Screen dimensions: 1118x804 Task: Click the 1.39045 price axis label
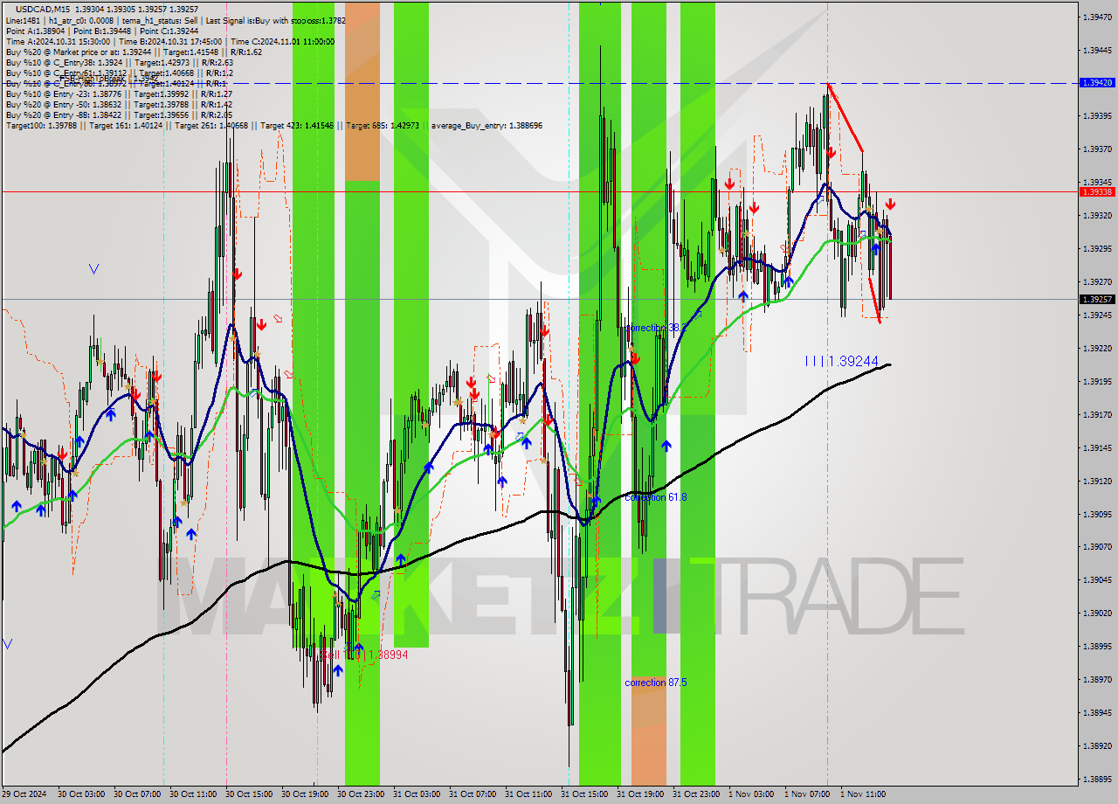tap(1097, 579)
